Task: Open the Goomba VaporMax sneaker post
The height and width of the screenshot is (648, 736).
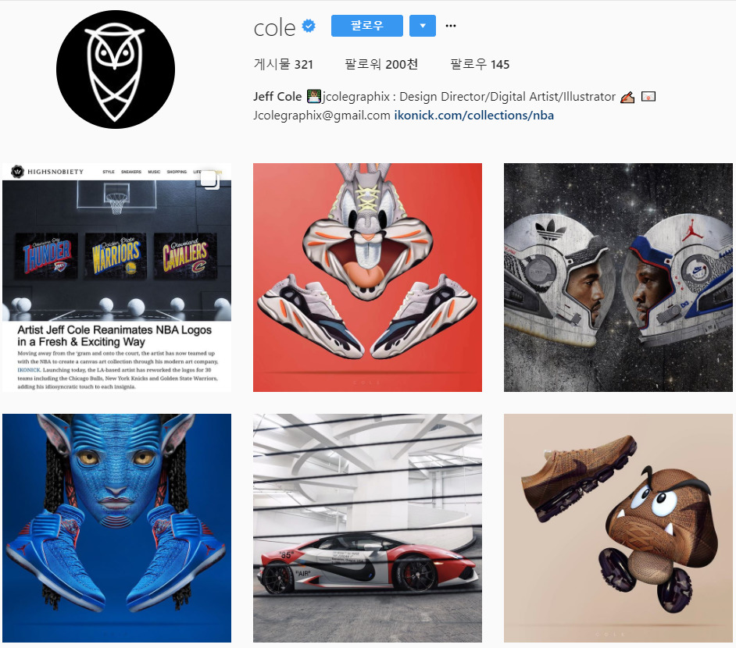Action: coord(618,528)
